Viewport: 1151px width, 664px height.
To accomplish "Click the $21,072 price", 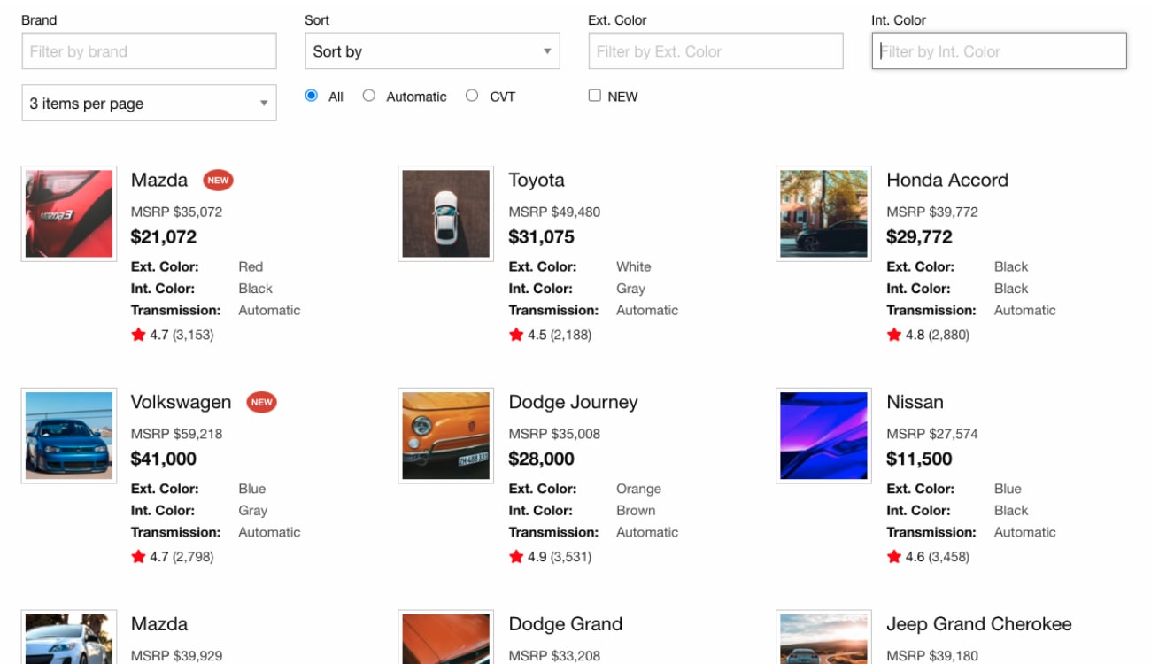I will coord(164,237).
